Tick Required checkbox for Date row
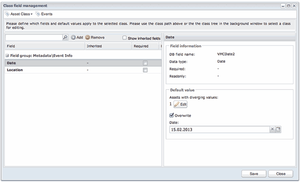 145,63
